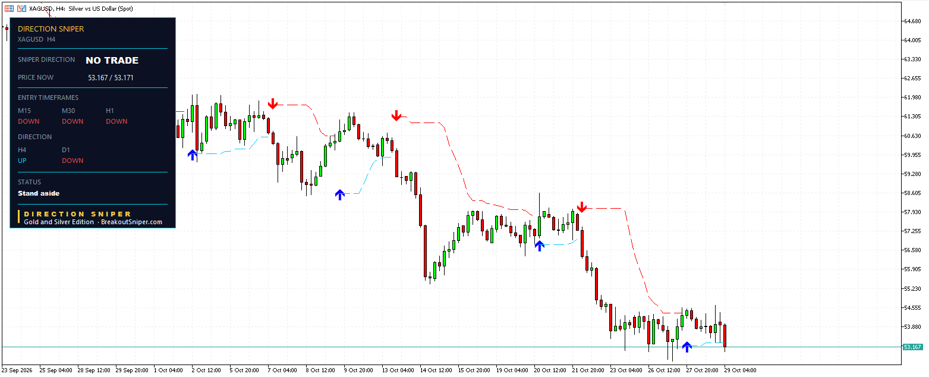The width and height of the screenshot is (929, 377).
Task: Select the blue buy arrow near 2 Oct
Action: coord(192,155)
